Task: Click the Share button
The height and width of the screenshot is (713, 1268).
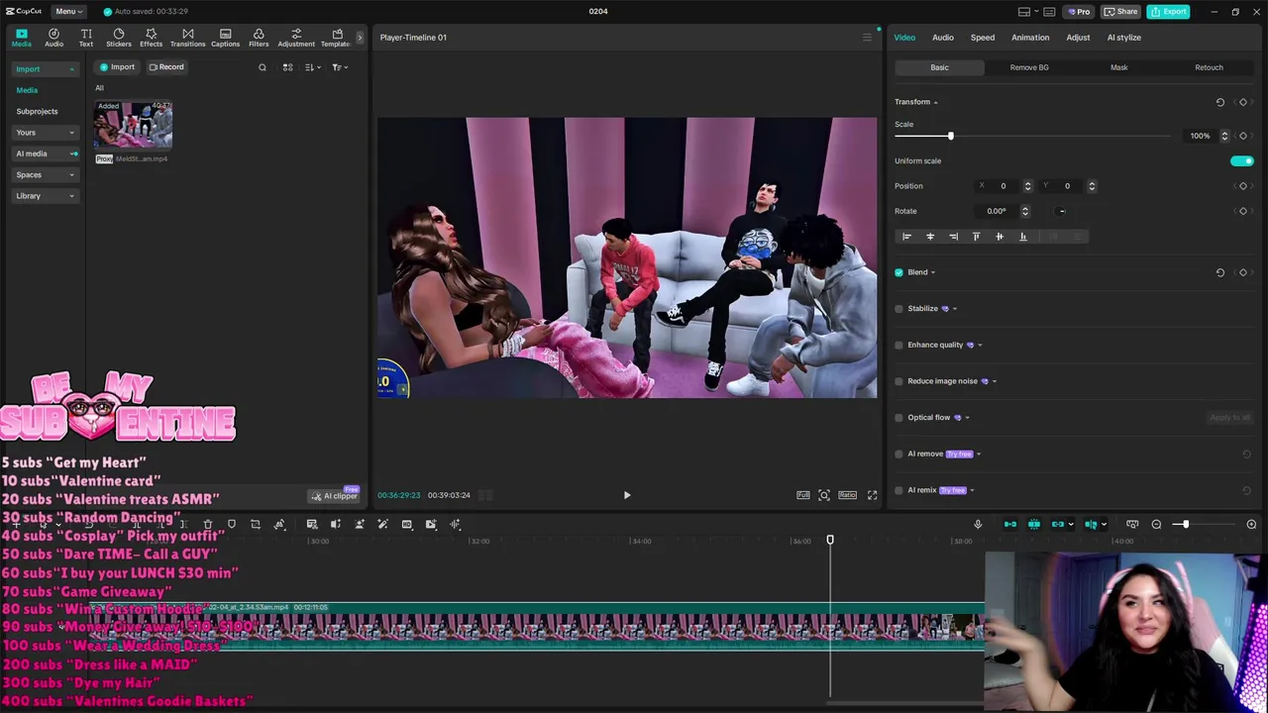Action: click(1121, 12)
